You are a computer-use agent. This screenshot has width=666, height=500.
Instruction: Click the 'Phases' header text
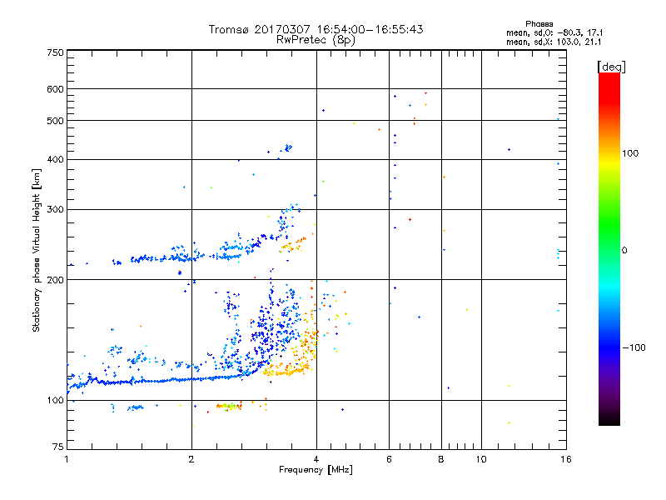coord(539,24)
